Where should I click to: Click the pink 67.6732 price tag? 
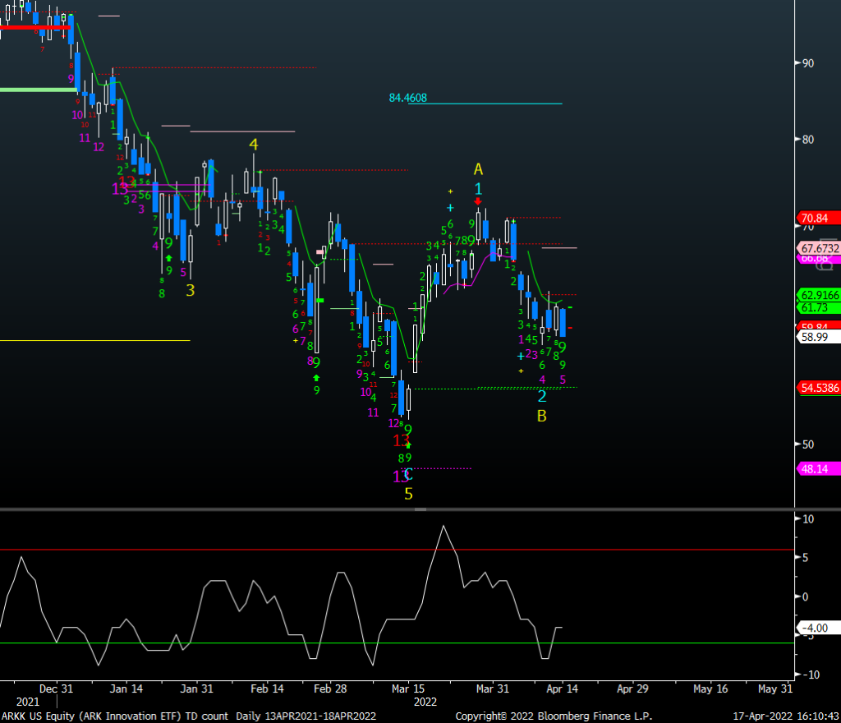pos(819,248)
